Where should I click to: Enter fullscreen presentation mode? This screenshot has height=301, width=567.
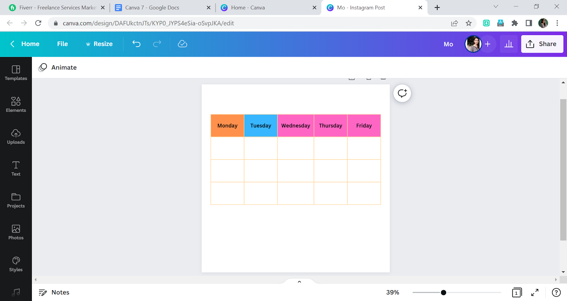click(x=535, y=293)
